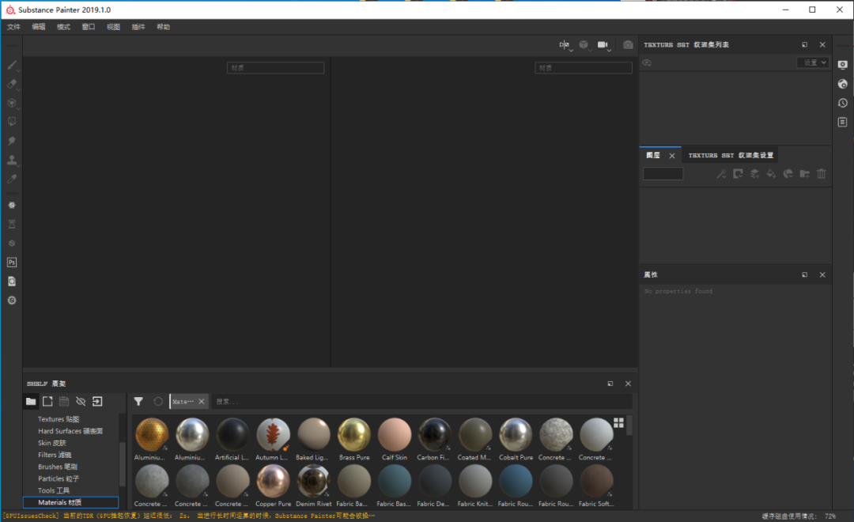Screen dimensions: 854x522
Task: Open the camera view dropdown
Action: tap(604, 45)
